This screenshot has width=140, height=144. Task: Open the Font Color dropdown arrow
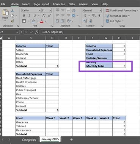46,21
